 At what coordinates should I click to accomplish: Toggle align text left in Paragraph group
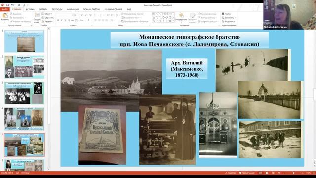[x=96, y=20]
